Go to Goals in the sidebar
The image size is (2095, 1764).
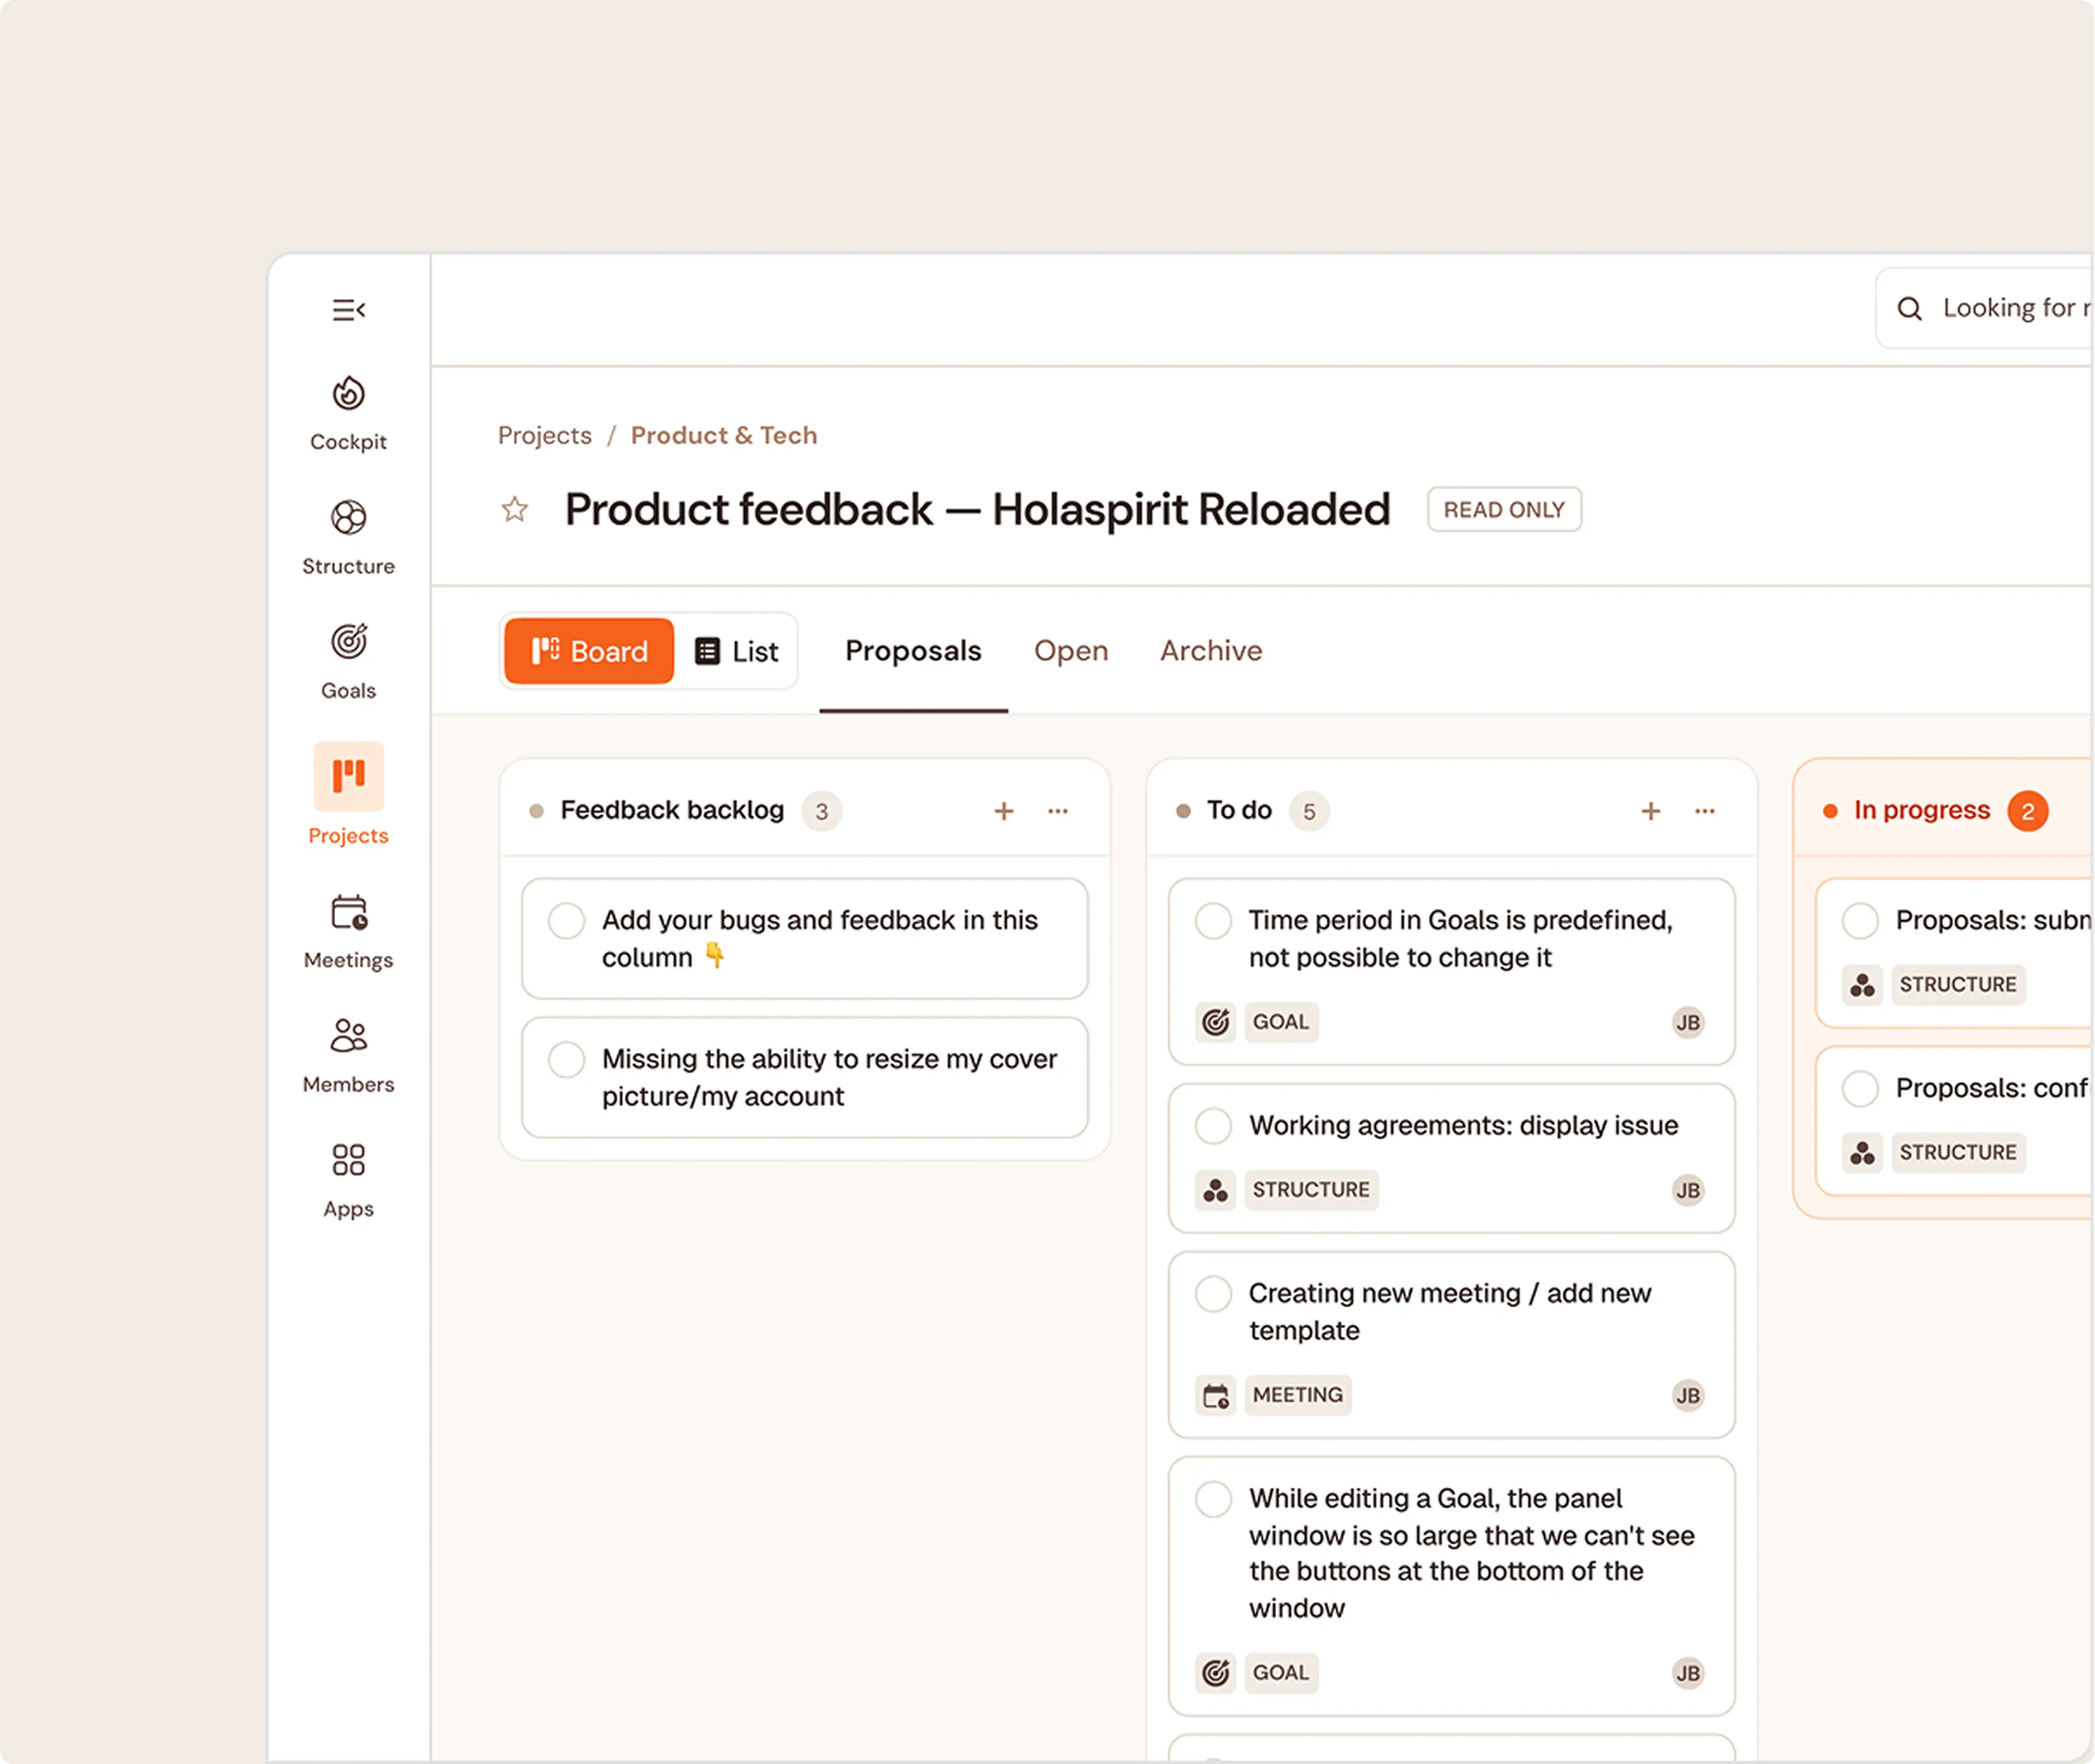(348, 662)
